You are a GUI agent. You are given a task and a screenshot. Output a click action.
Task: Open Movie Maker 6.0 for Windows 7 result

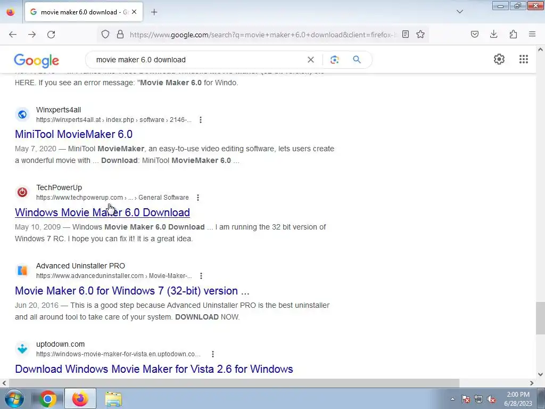pyautogui.click(x=132, y=291)
